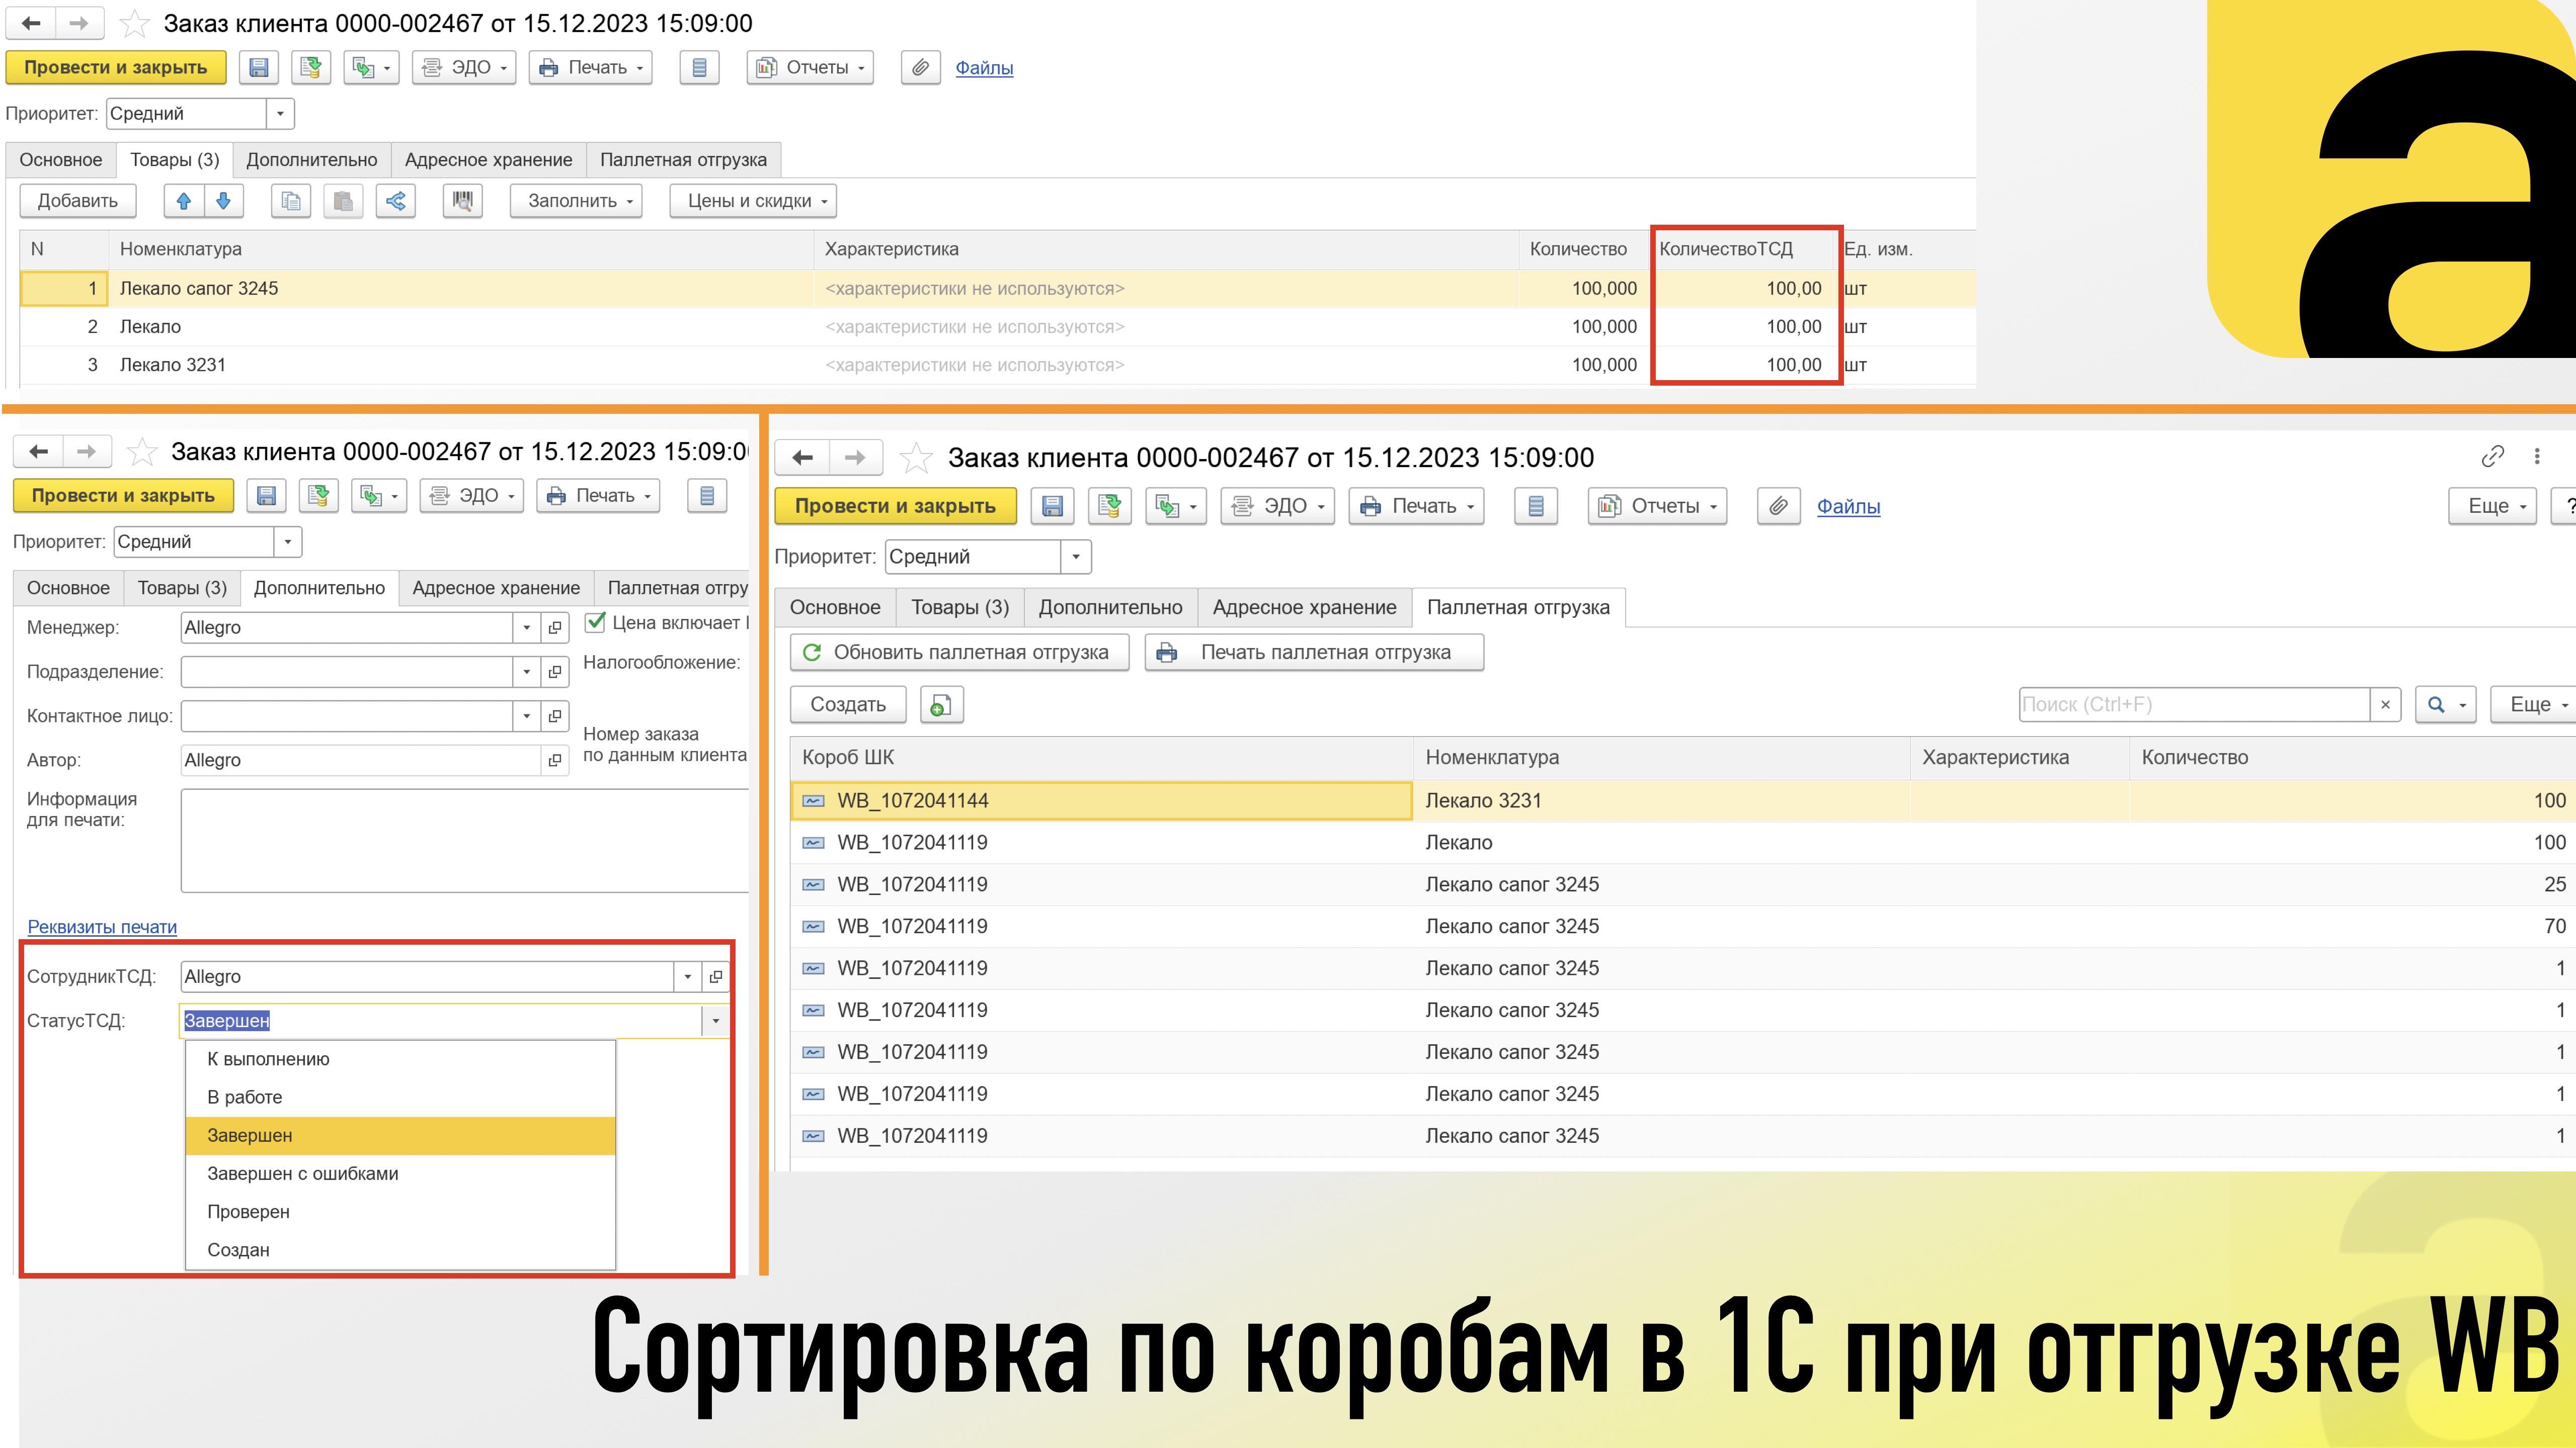Screen dimensions: 2576x1448
Task: Click Провести и закрыть in right window
Action: point(895,507)
